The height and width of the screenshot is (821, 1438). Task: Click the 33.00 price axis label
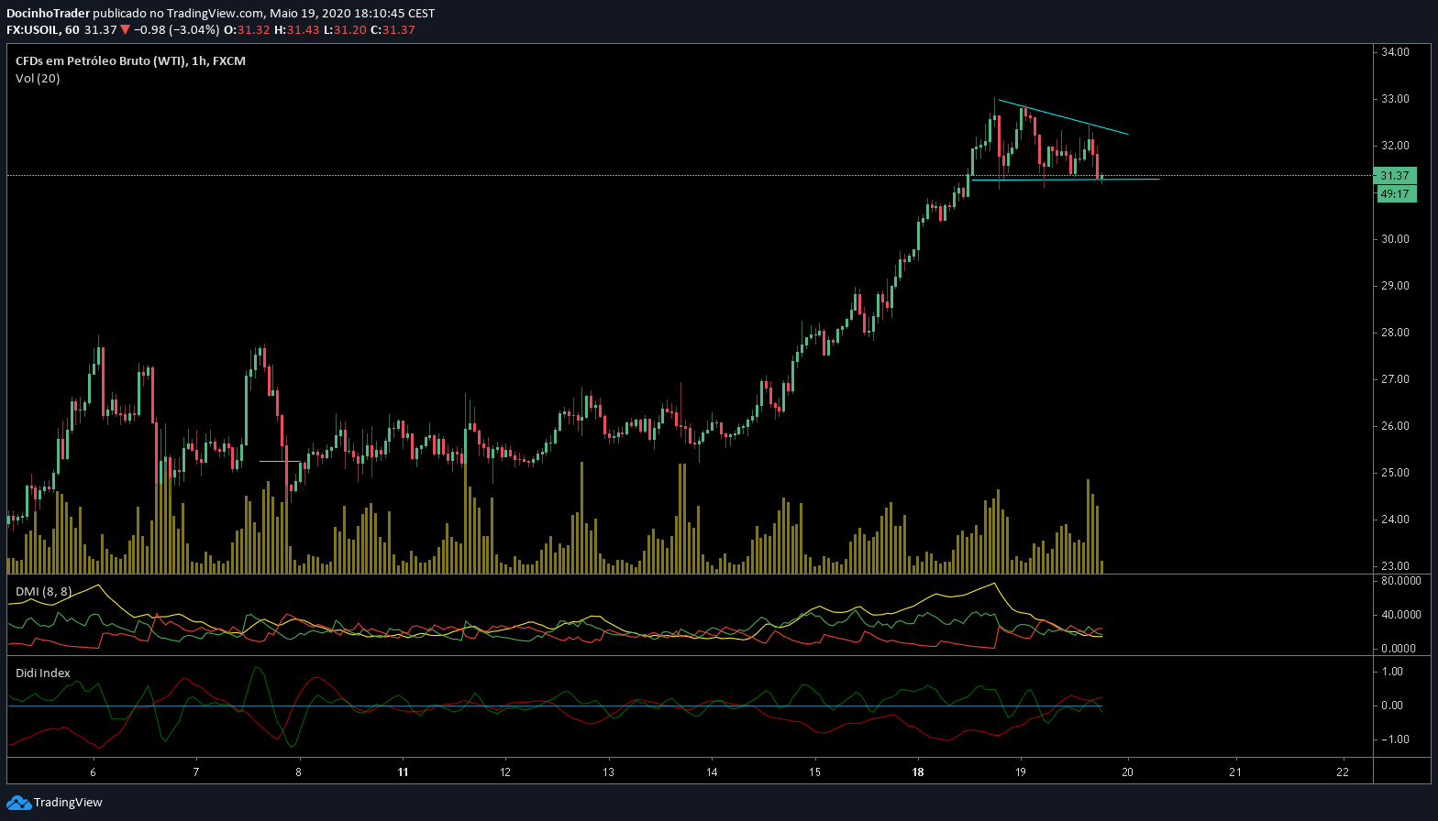click(x=1395, y=99)
